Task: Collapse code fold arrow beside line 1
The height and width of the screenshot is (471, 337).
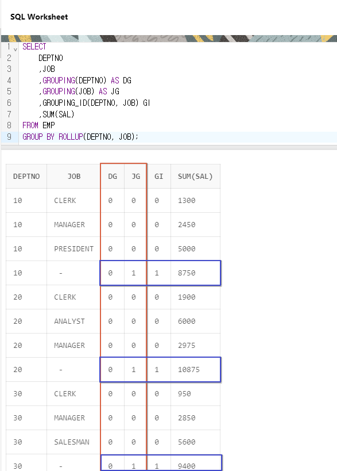Action: 16,49
